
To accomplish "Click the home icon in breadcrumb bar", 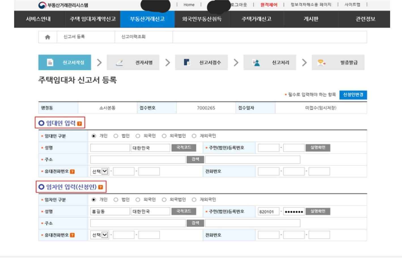I will 48,37.
